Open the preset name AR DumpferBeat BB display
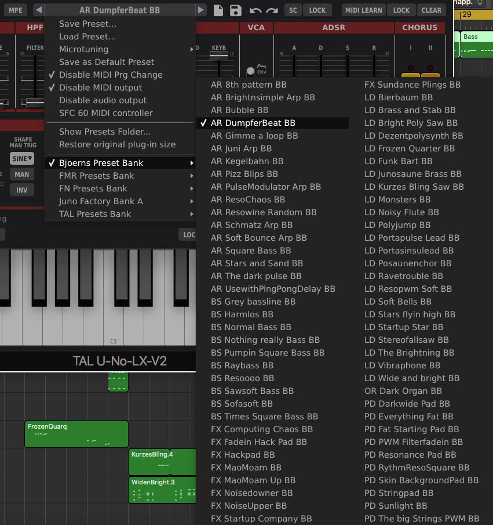 tap(120, 10)
